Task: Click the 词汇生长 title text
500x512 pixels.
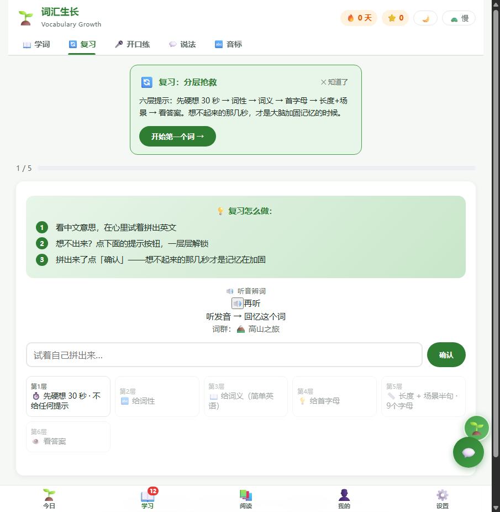Action: 60,12
